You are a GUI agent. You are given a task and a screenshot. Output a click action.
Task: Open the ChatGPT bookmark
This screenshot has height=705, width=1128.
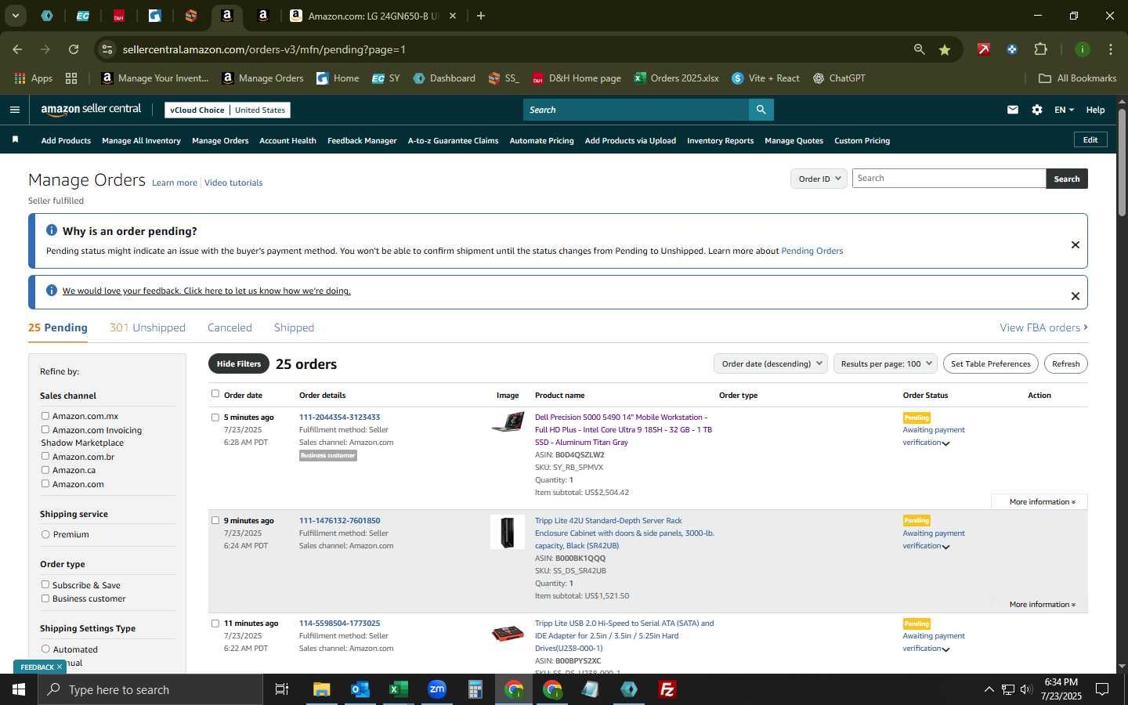click(x=839, y=78)
